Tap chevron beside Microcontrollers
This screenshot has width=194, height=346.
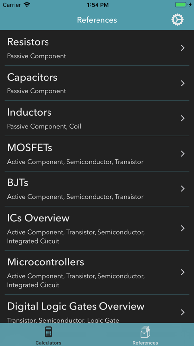pyautogui.click(x=182, y=272)
